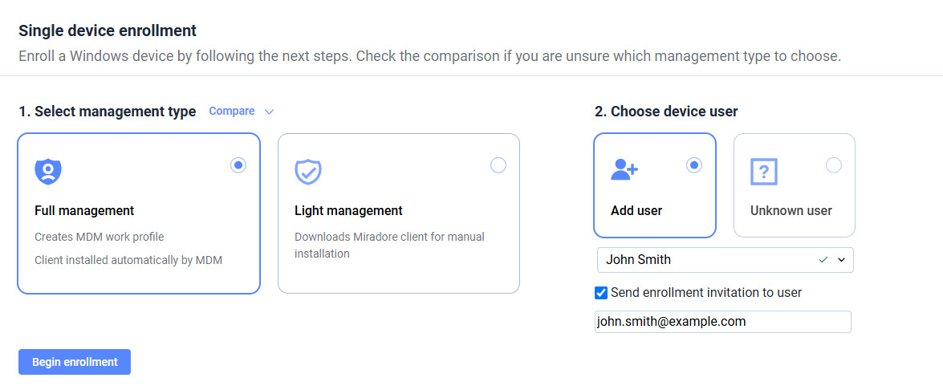The height and width of the screenshot is (390, 943).
Task: Click the Unknown user question mark icon
Action: click(763, 171)
